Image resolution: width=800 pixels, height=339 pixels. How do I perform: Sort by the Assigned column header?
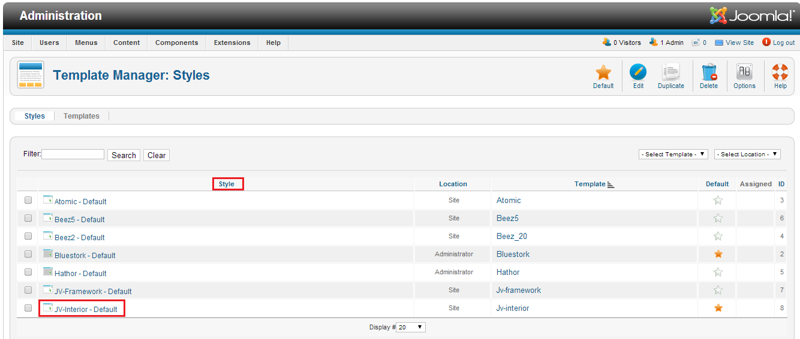tap(756, 184)
